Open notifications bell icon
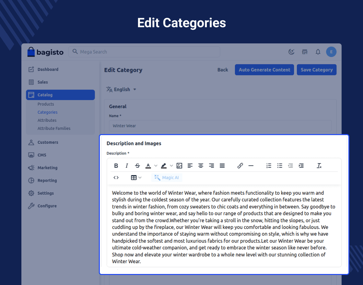Image resolution: width=363 pixels, height=285 pixels. (318, 52)
